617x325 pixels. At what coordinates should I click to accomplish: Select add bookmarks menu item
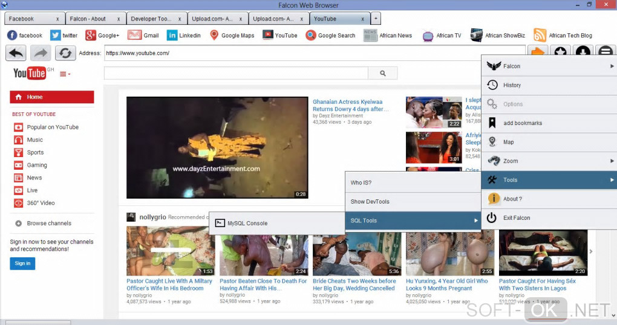[549, 123]
